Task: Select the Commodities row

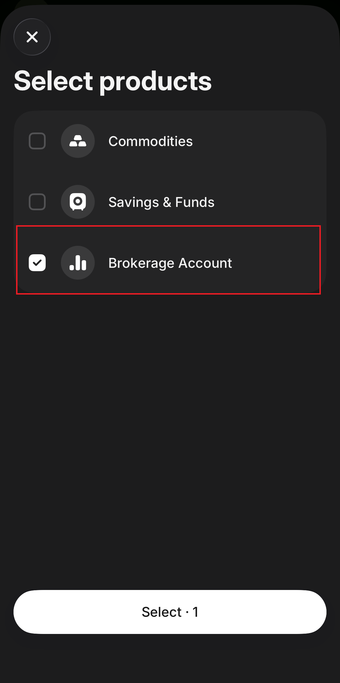Action: 169,141
